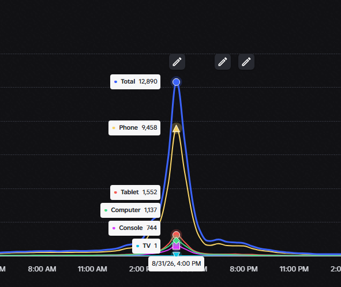The image size is (341, 287).
Task: Click the Phone 9,458 tooltip label
Action: 134,128
